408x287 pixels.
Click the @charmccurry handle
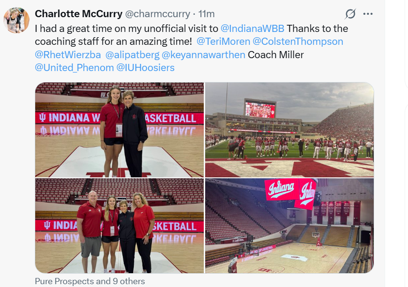[158, 14]
